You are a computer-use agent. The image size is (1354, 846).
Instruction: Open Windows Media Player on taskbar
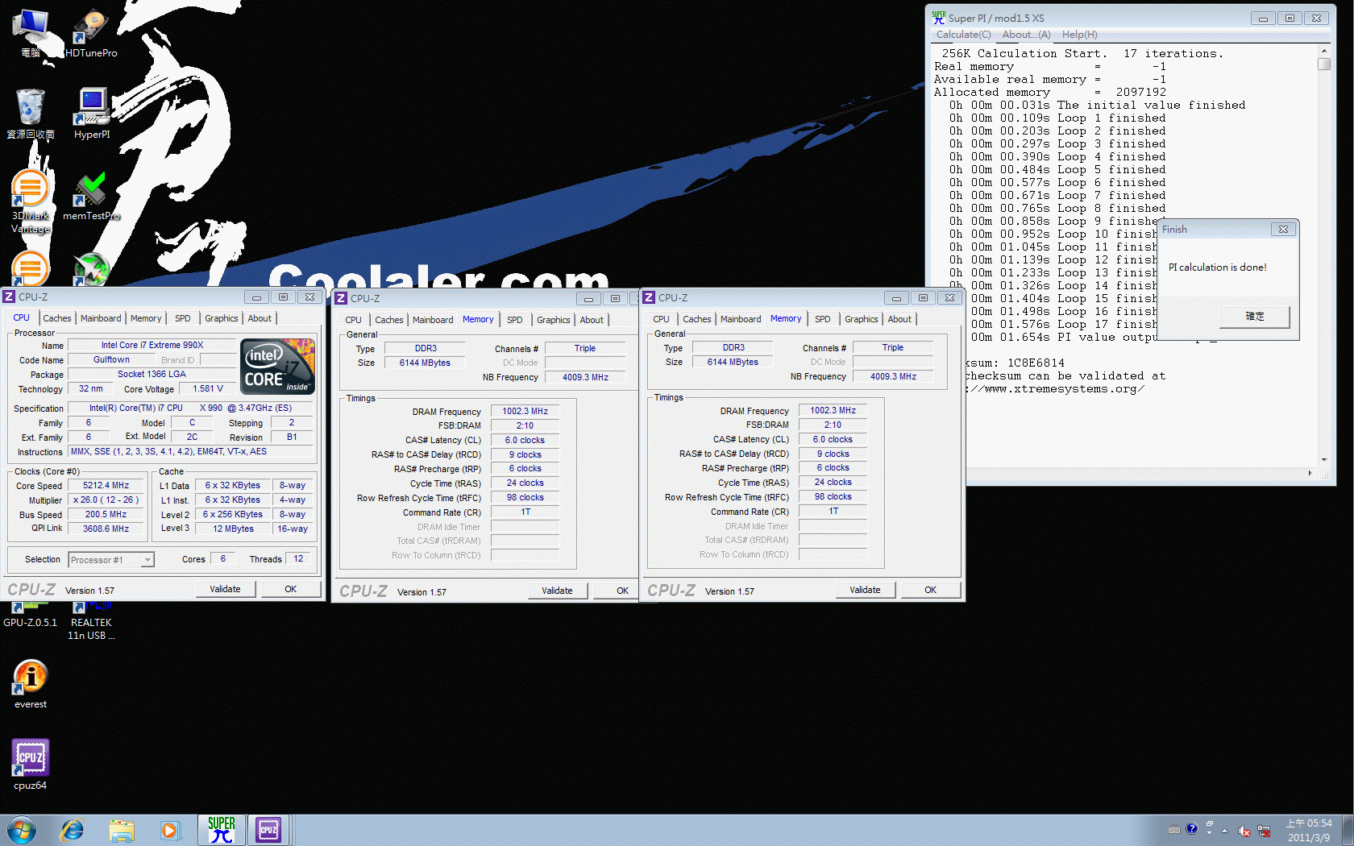pyautogui.click(x=169, y=830)
